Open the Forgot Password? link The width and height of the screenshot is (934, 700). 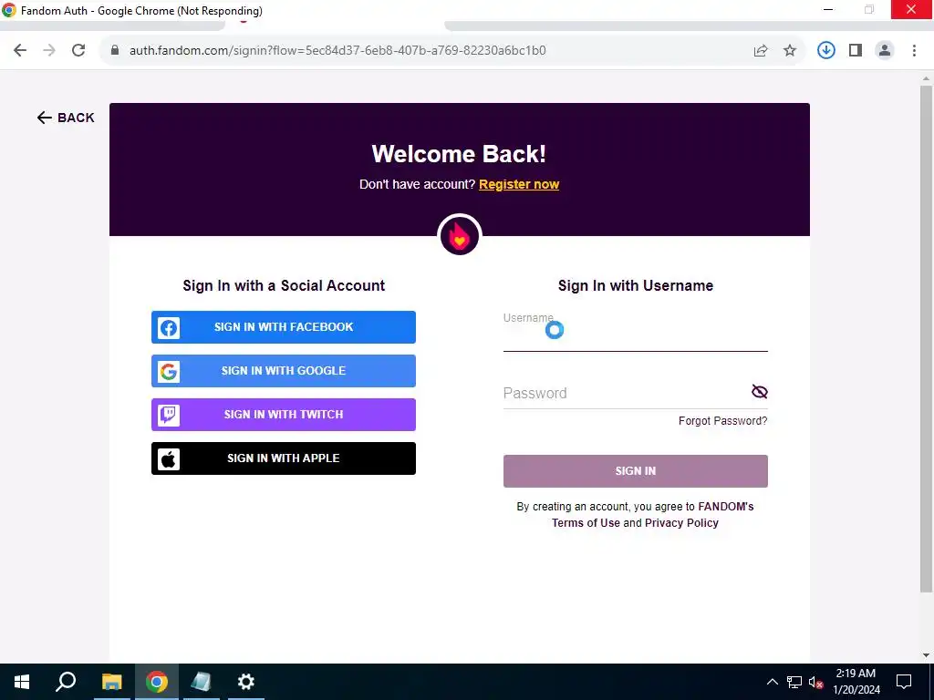click(x=722, y=421)
